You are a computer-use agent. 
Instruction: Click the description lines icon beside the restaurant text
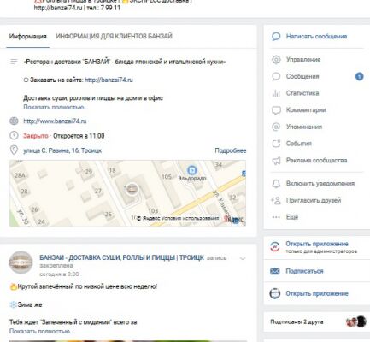[14, 62]
